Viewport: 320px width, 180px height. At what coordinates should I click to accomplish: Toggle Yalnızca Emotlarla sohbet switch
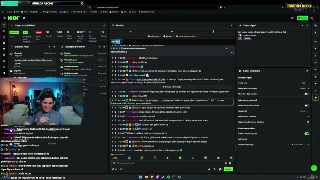[x=306, y=105]
